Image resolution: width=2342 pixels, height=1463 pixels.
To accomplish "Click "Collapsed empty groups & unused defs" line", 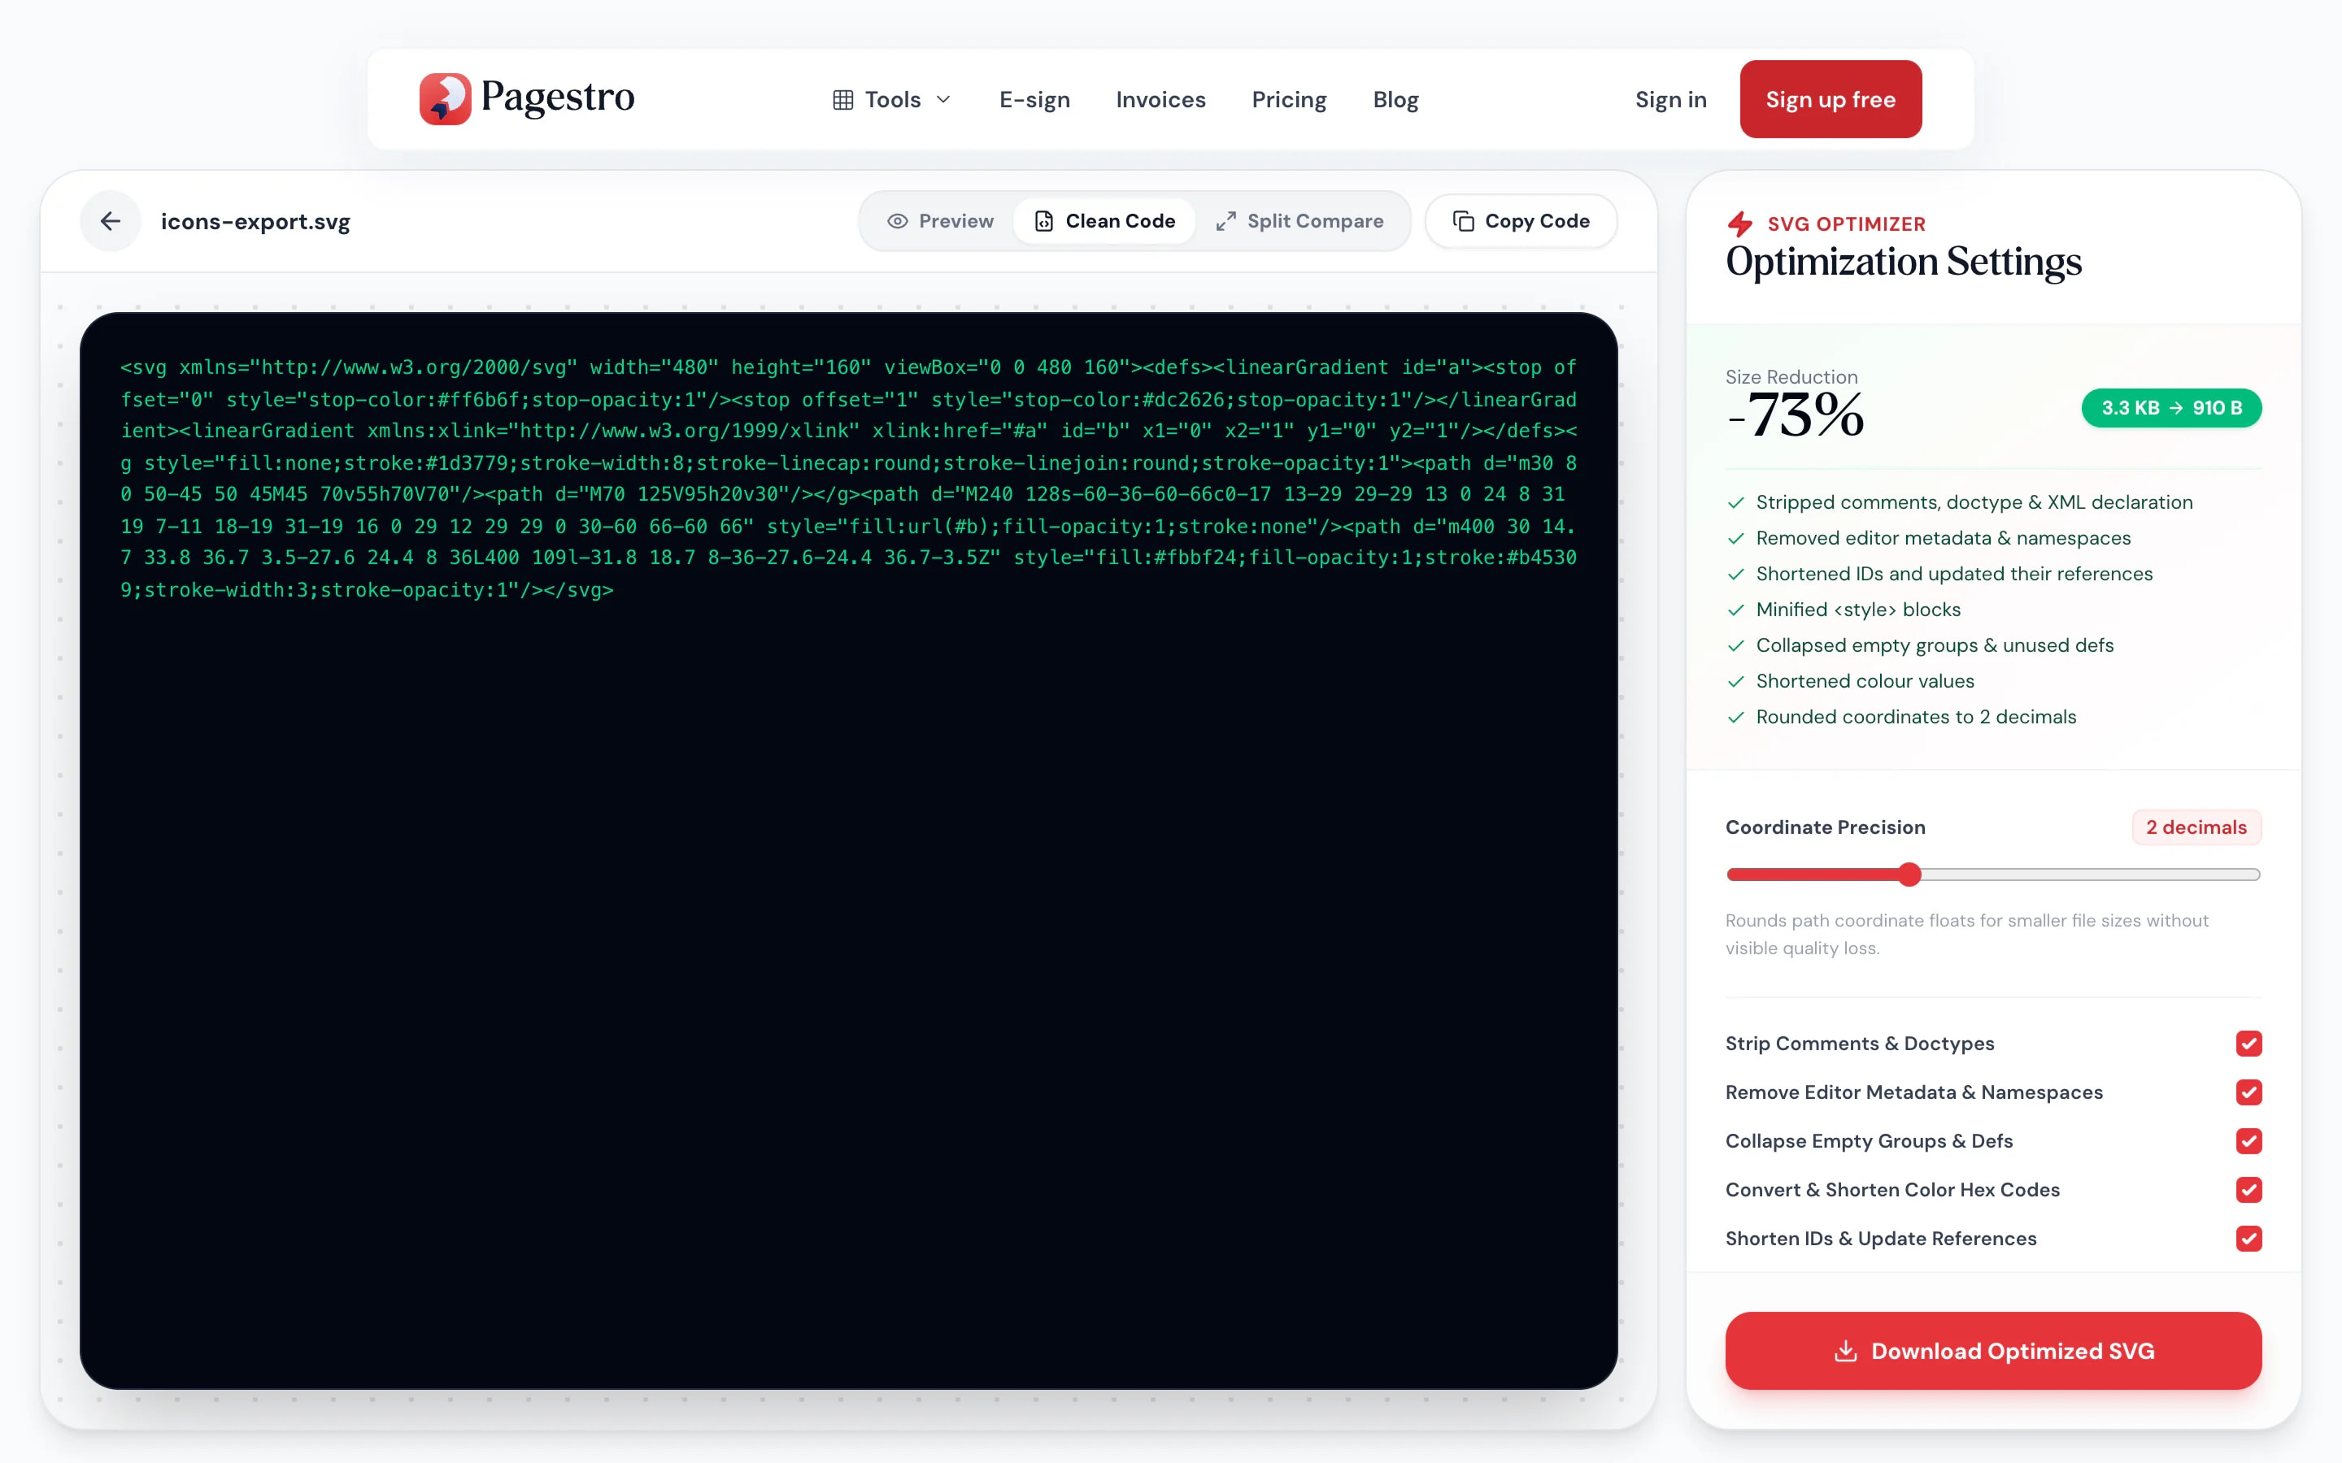I will 1934,645.
